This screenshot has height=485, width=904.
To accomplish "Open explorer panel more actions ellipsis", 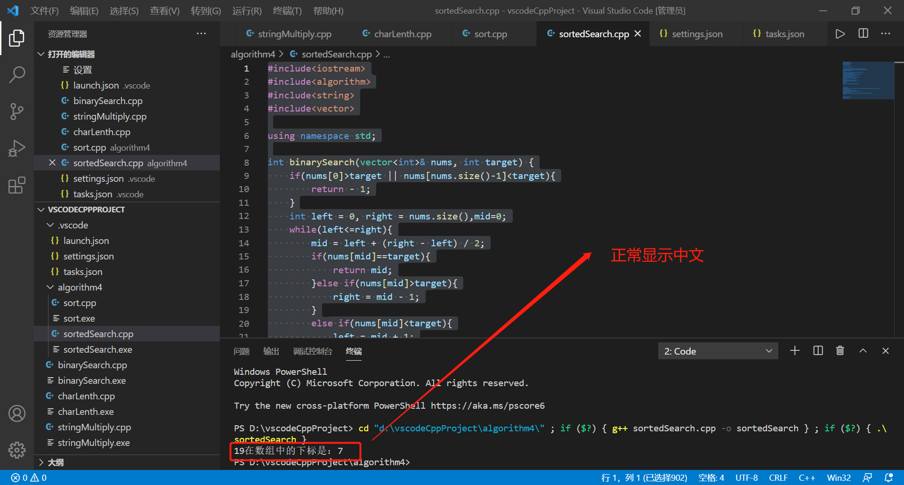I will coord(202,33).
